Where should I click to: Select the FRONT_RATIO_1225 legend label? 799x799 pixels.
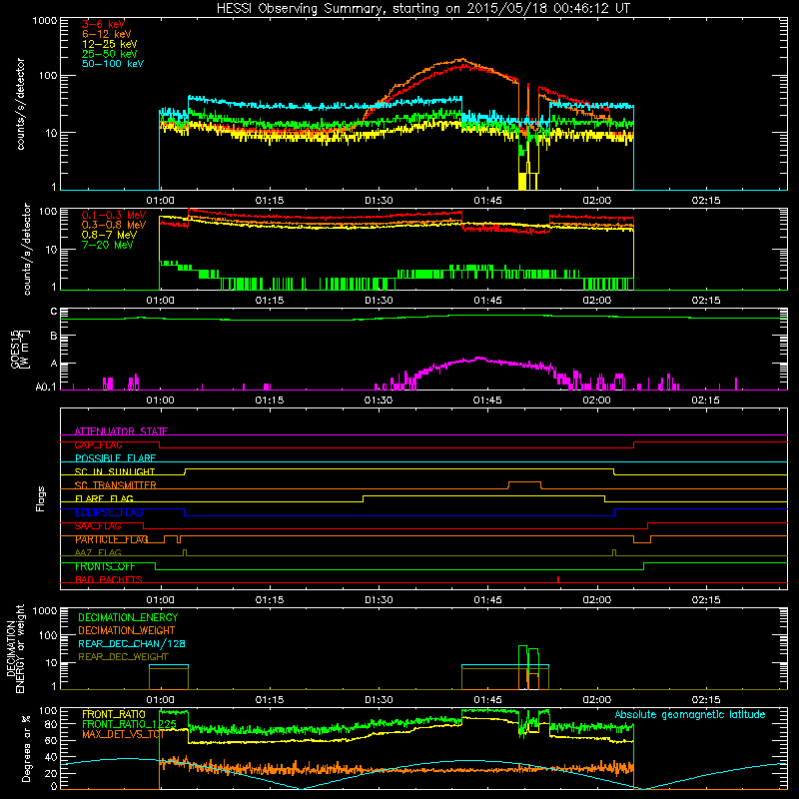[130, 724]
